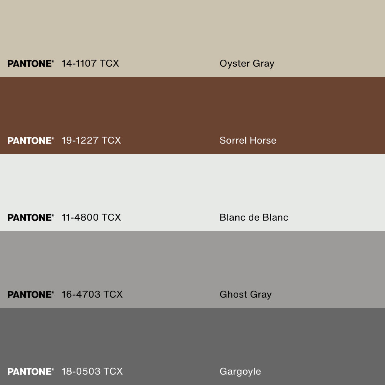This screenshot has height=385, width=385.
Task: Select the Sorrel Horse brown swatch
Action: 192,108
